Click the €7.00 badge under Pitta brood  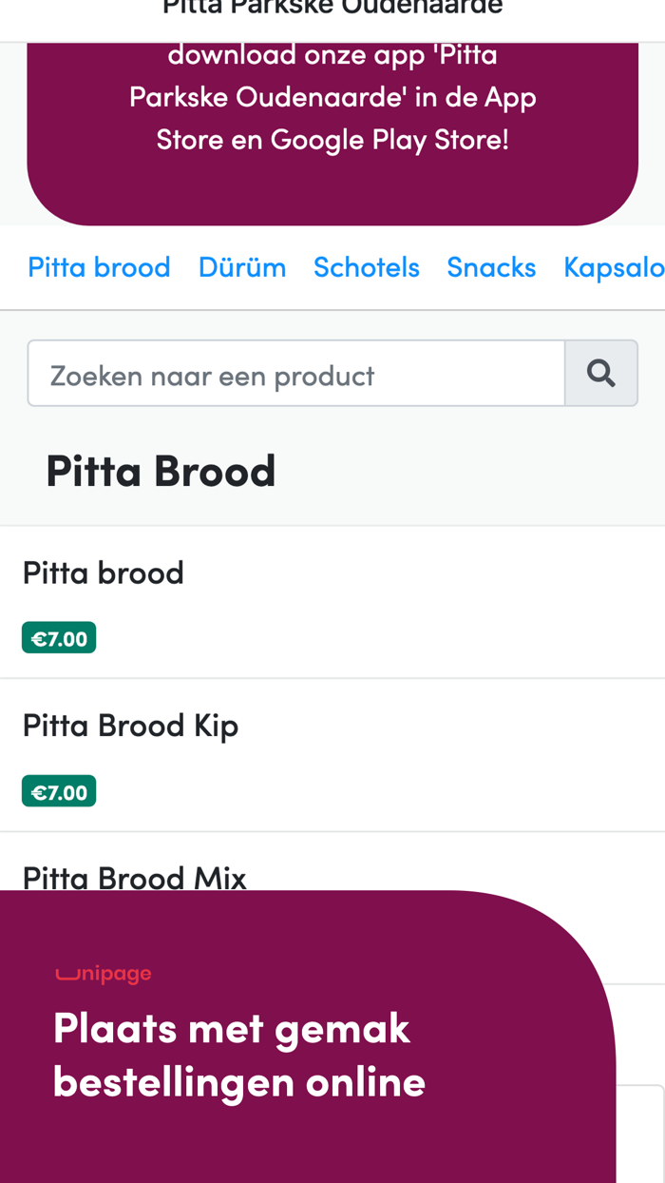pyautogui.click(x=59, y=637)
